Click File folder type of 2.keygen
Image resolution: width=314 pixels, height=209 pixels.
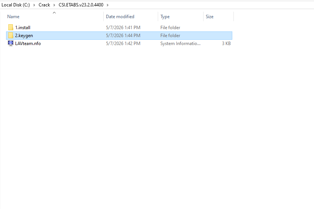170,36
